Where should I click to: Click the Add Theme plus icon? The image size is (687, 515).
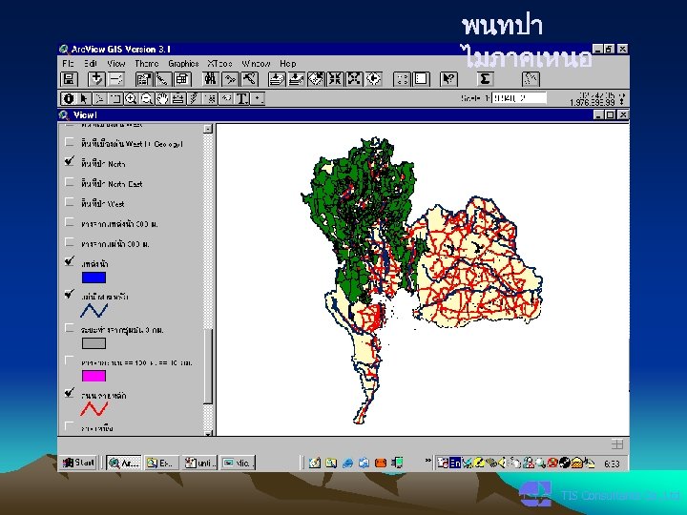pyautogui.click(x=96, y=79)
